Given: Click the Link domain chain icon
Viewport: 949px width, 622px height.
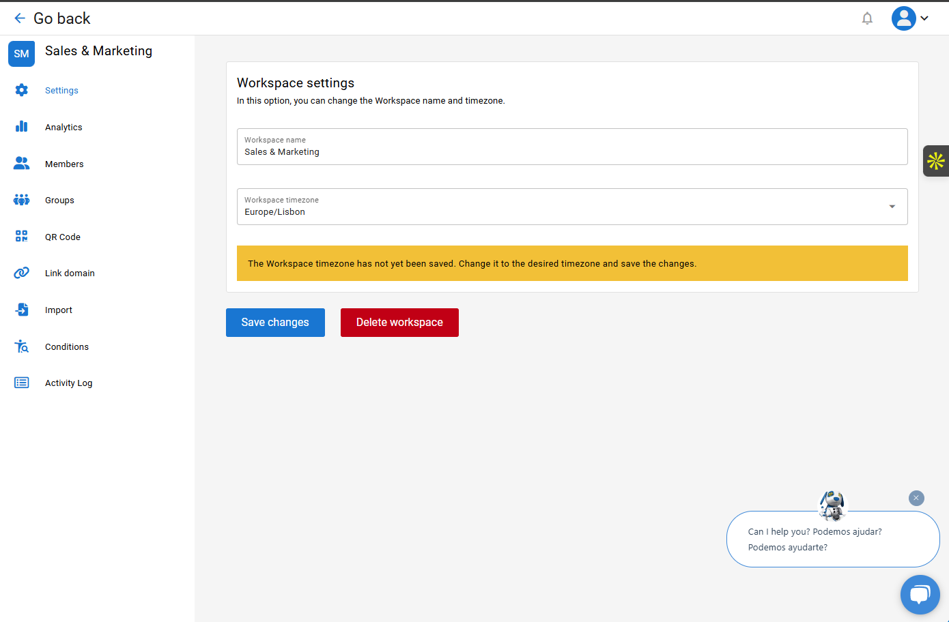Looking at the screenshot, I should [22, 273].
